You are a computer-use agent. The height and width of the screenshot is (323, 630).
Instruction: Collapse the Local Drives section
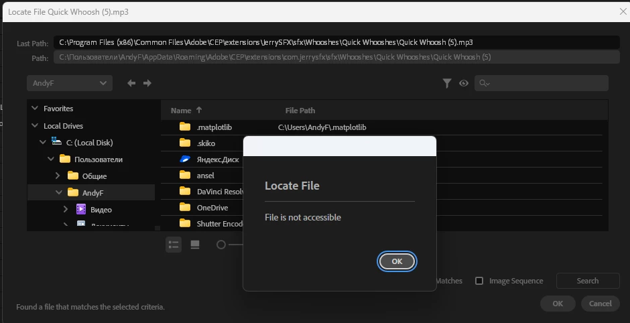pyautogui.click(x=35, y=125)
